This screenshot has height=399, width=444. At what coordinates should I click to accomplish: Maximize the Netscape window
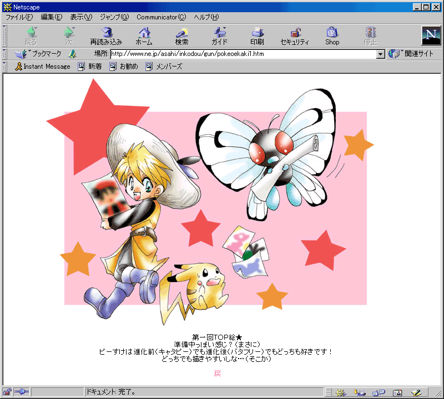426,7
